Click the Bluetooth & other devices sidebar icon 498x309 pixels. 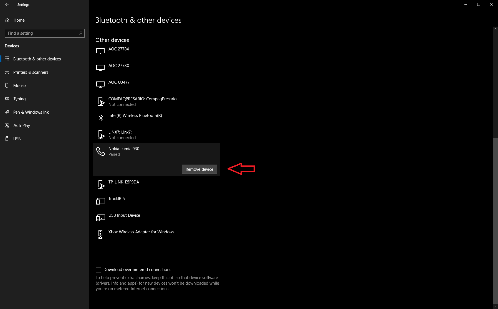pyautogui.click(x=7, y=59)
